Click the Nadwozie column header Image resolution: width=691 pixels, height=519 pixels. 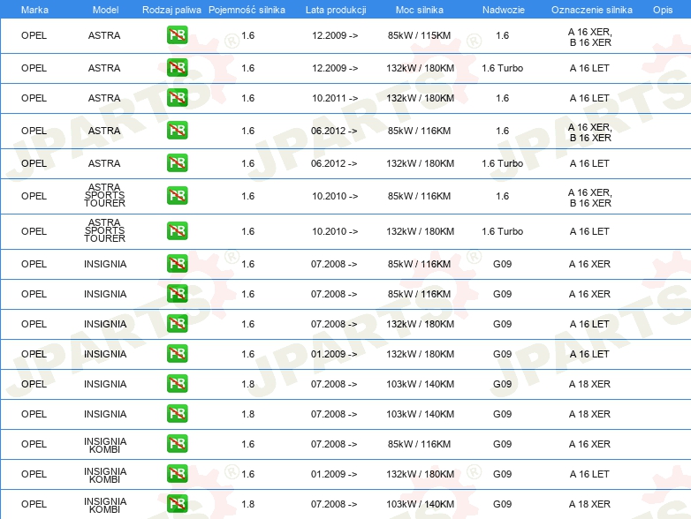502,9
